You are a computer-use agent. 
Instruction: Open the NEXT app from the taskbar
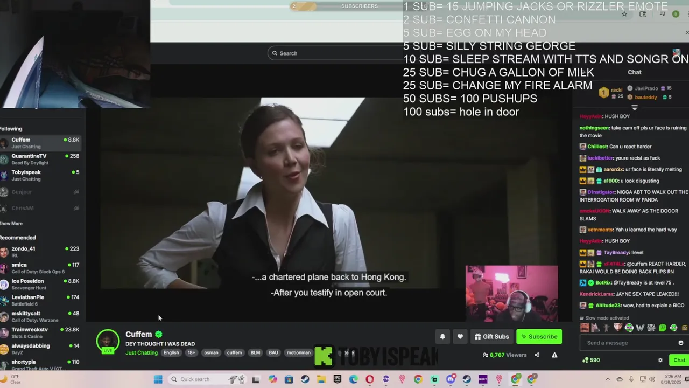tap(483, 379)
